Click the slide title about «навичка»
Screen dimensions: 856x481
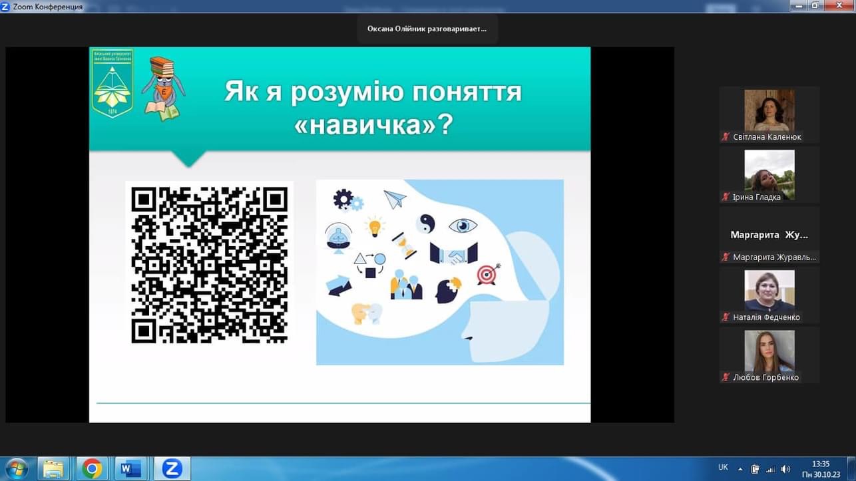[373, 107]
